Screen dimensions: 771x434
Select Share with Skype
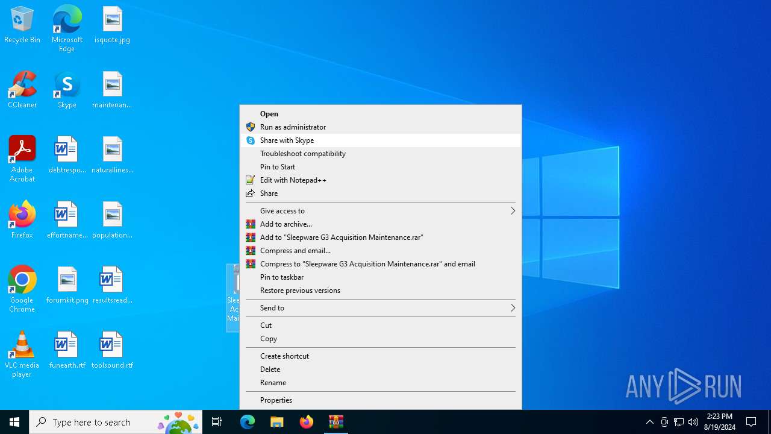(x=381, y=140)
